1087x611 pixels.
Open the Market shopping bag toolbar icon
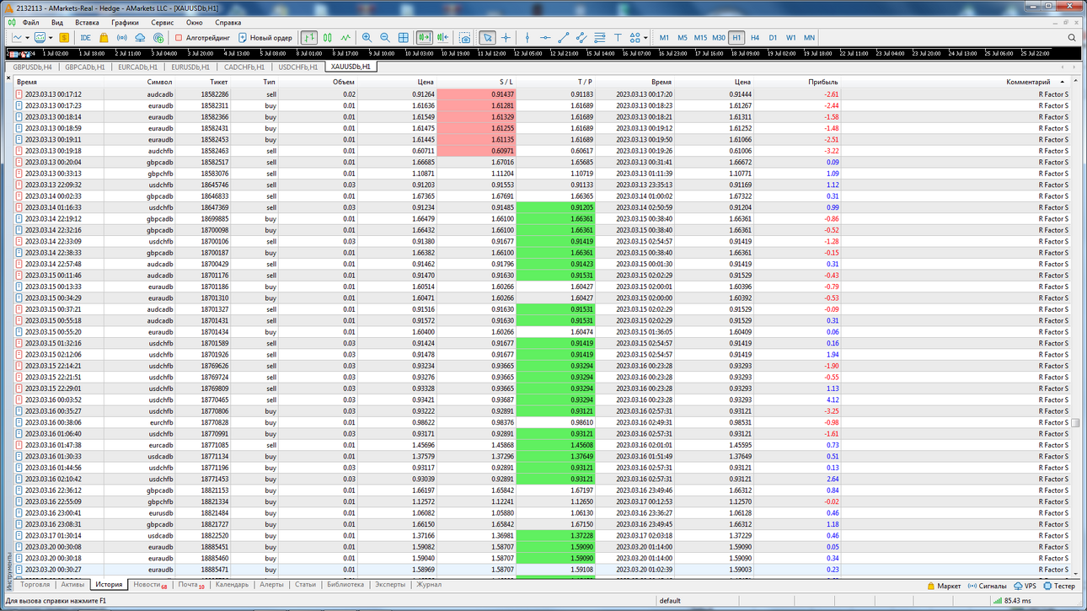[x=104, y=38]
